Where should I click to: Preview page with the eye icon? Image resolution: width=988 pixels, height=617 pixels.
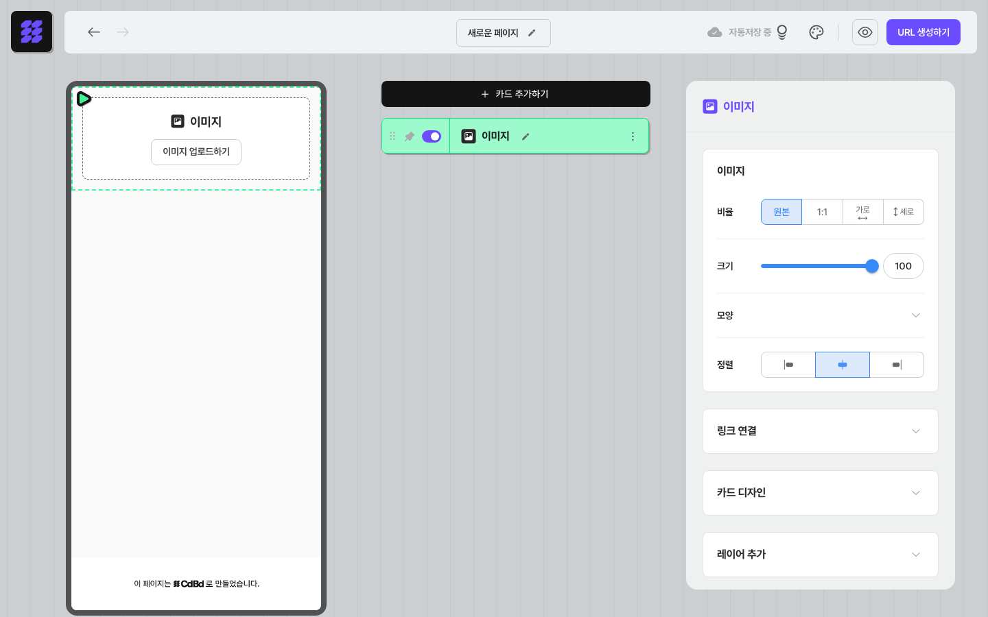[x=865, y=32]
